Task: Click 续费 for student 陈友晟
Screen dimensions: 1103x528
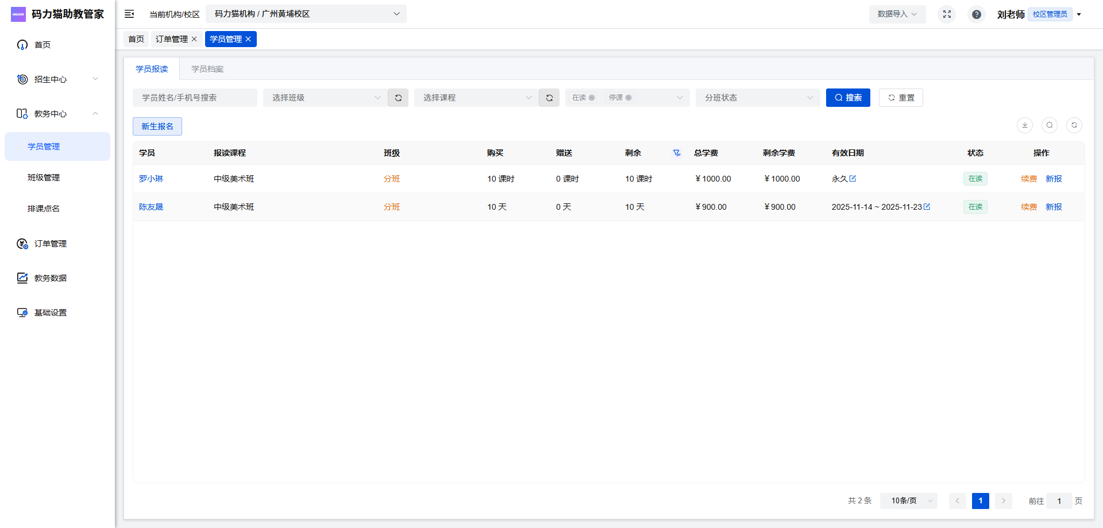Action: point(1028,207)
